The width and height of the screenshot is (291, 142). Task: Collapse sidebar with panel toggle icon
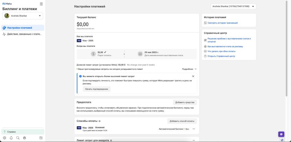coord(41,138)
